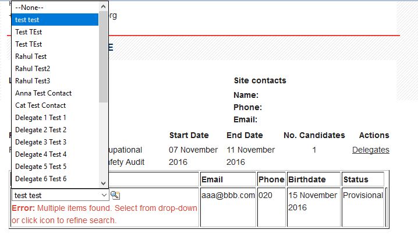The height and width of the screenshot is (240, 418).
Task: Pick 'Cat Test Contact' from the list
Action: point(41,105)
